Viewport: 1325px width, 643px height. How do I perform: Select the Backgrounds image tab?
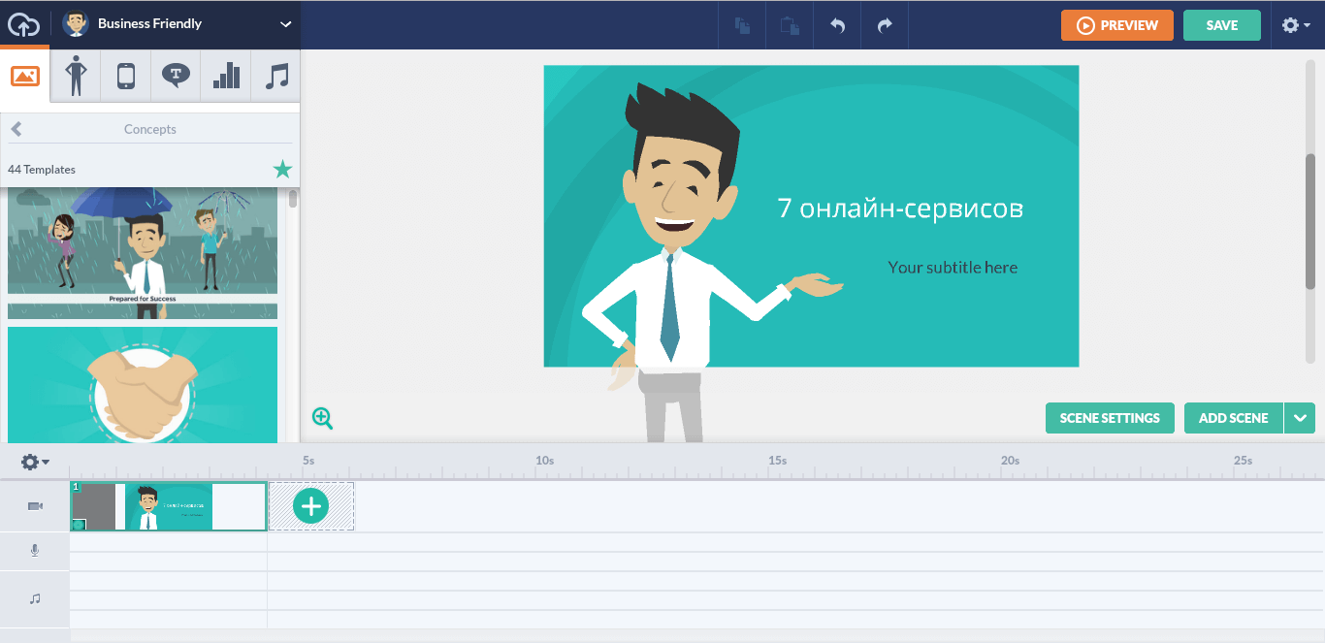[x=25, y=77]
